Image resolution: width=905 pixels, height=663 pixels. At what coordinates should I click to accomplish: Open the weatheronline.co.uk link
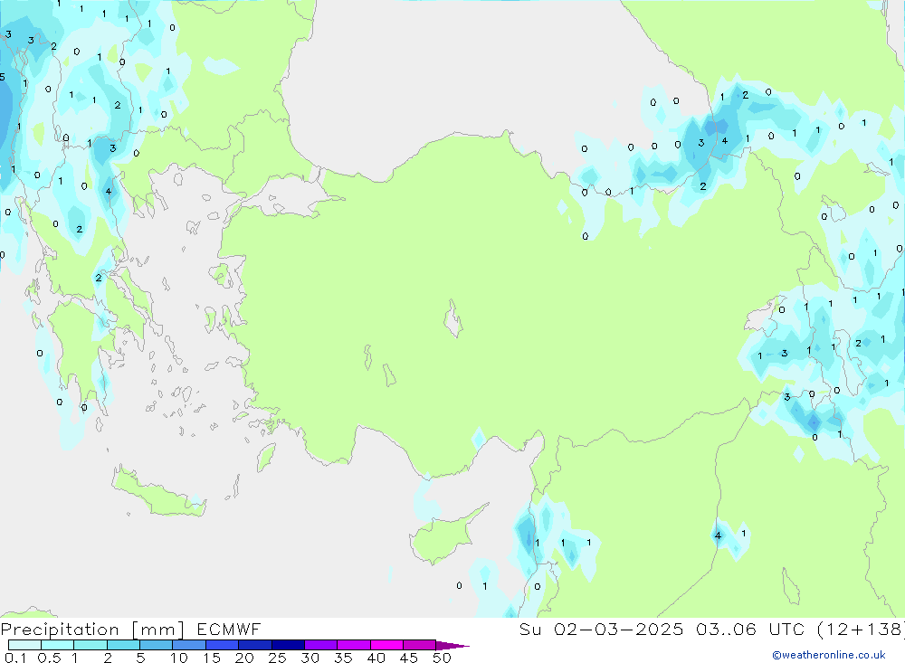pyautogui.click(x=829, y=655)
